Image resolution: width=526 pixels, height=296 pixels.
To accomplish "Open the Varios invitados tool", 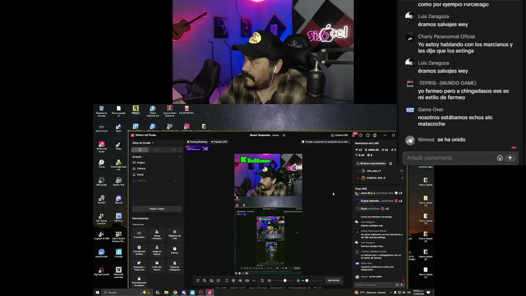I will [157, 235].
